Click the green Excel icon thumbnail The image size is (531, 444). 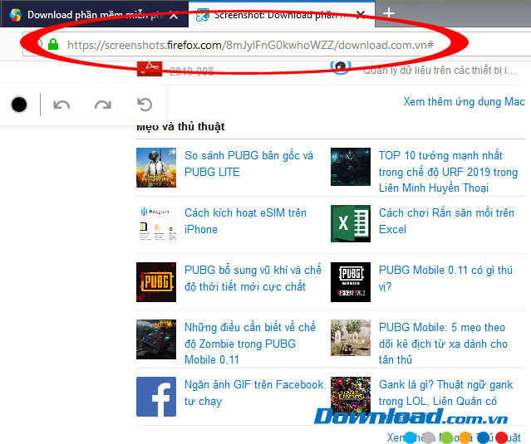click(351, 223)
